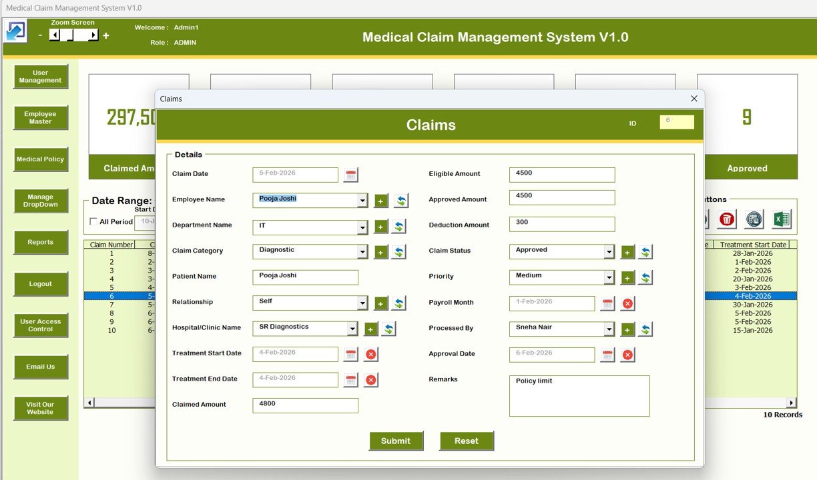Open the calendar for Approval Date

[x=607, y=355]
